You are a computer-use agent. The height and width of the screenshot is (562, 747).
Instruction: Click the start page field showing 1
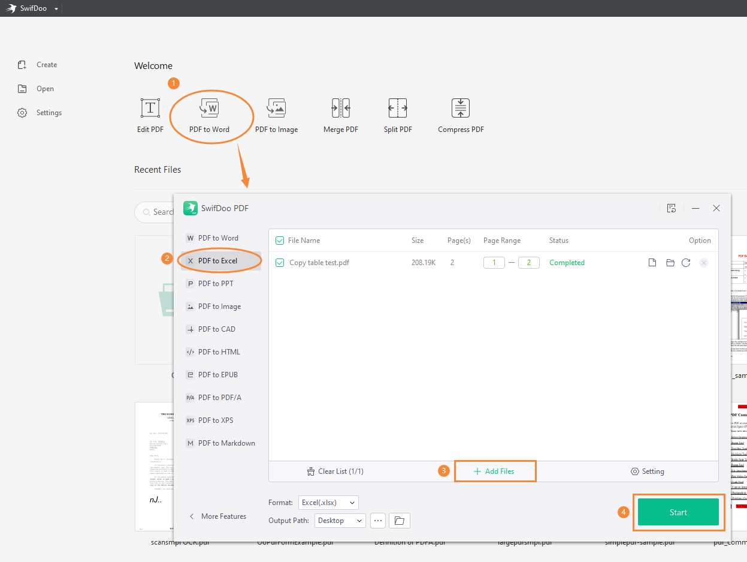[x=494, y=263]
